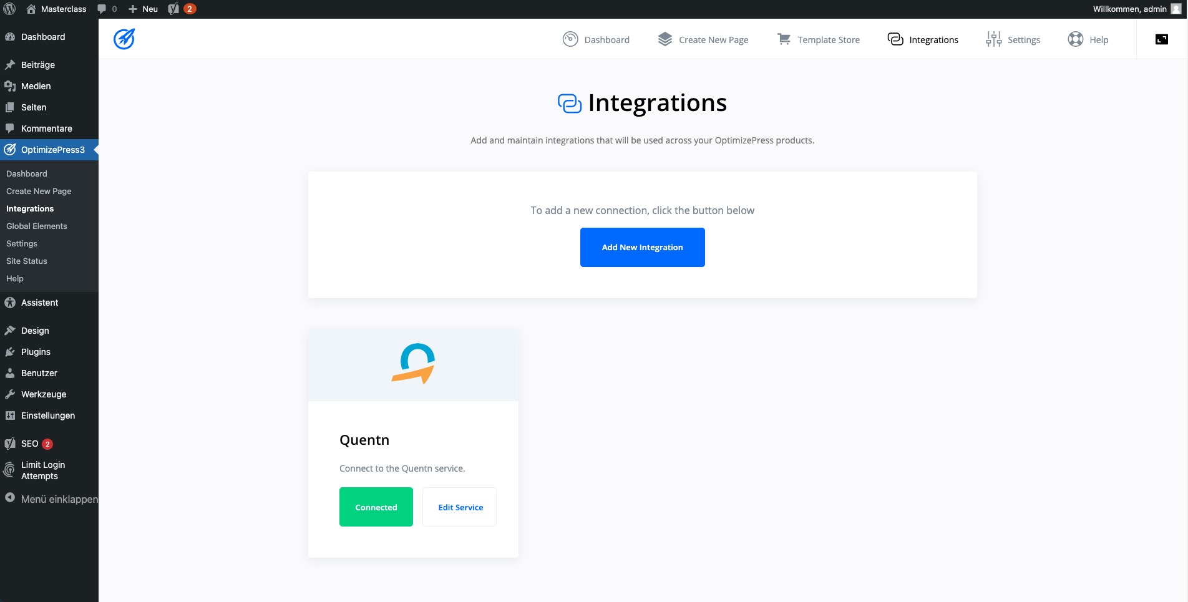The image size is (1188, 602).
Task: Go to Create New Page in top navigation
Action: coord(703,39)
